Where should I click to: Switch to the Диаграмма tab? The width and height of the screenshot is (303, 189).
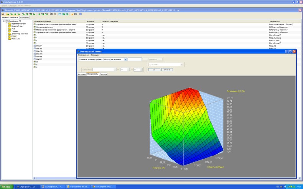click(24, 18)
